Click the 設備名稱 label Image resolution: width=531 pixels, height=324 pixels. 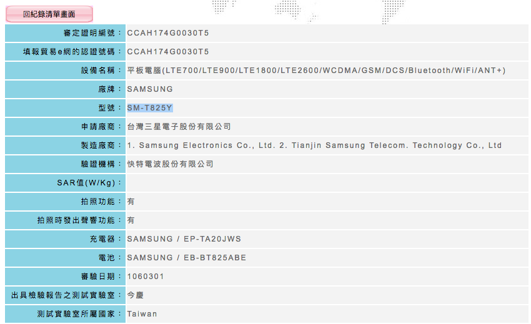pyautogui.click(x=101, y=71)
